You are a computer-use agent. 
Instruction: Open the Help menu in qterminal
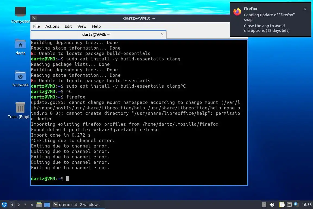click(96, 26)
